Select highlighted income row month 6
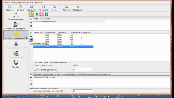The width and height of the screenshot is (174, 98). [63, 47]
